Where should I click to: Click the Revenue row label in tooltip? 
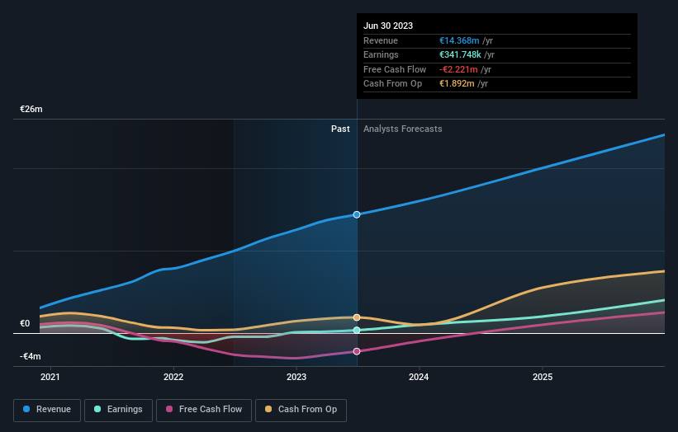coord(381,40)
